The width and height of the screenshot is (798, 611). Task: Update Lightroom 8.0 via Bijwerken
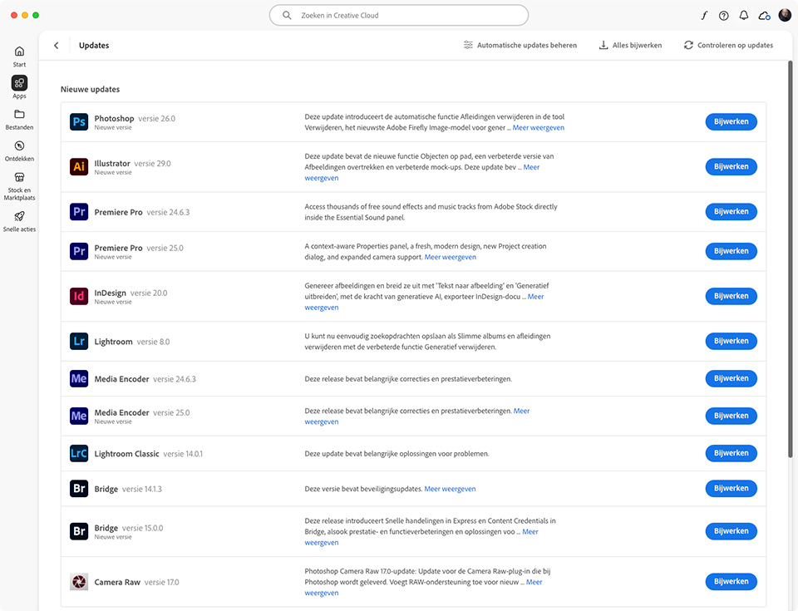click(731, 341)
